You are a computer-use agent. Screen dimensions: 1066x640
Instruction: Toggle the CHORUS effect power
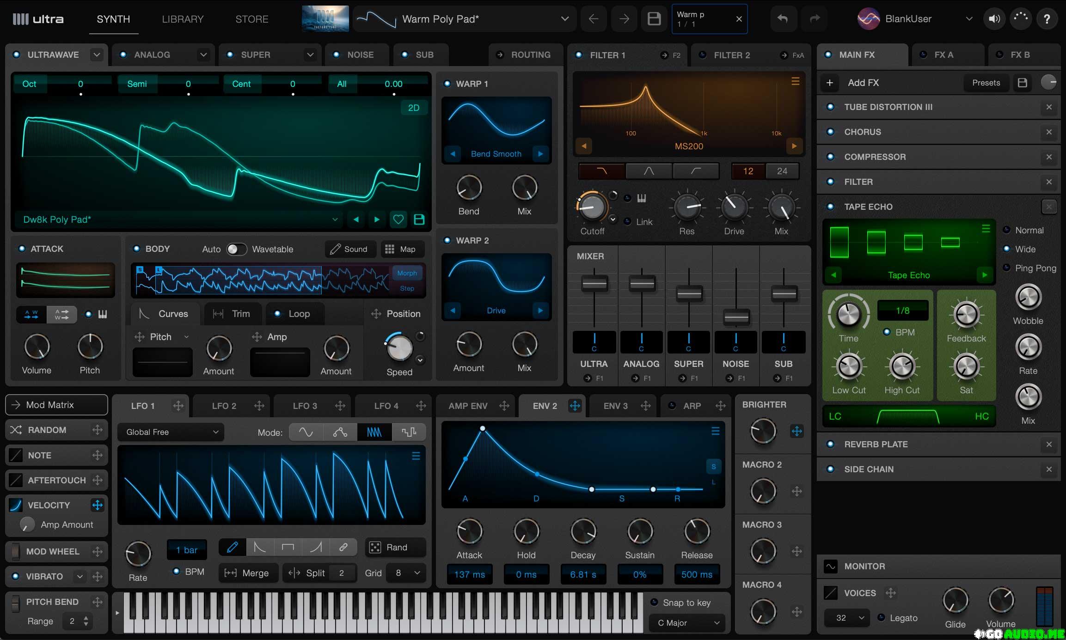[830, 132]
